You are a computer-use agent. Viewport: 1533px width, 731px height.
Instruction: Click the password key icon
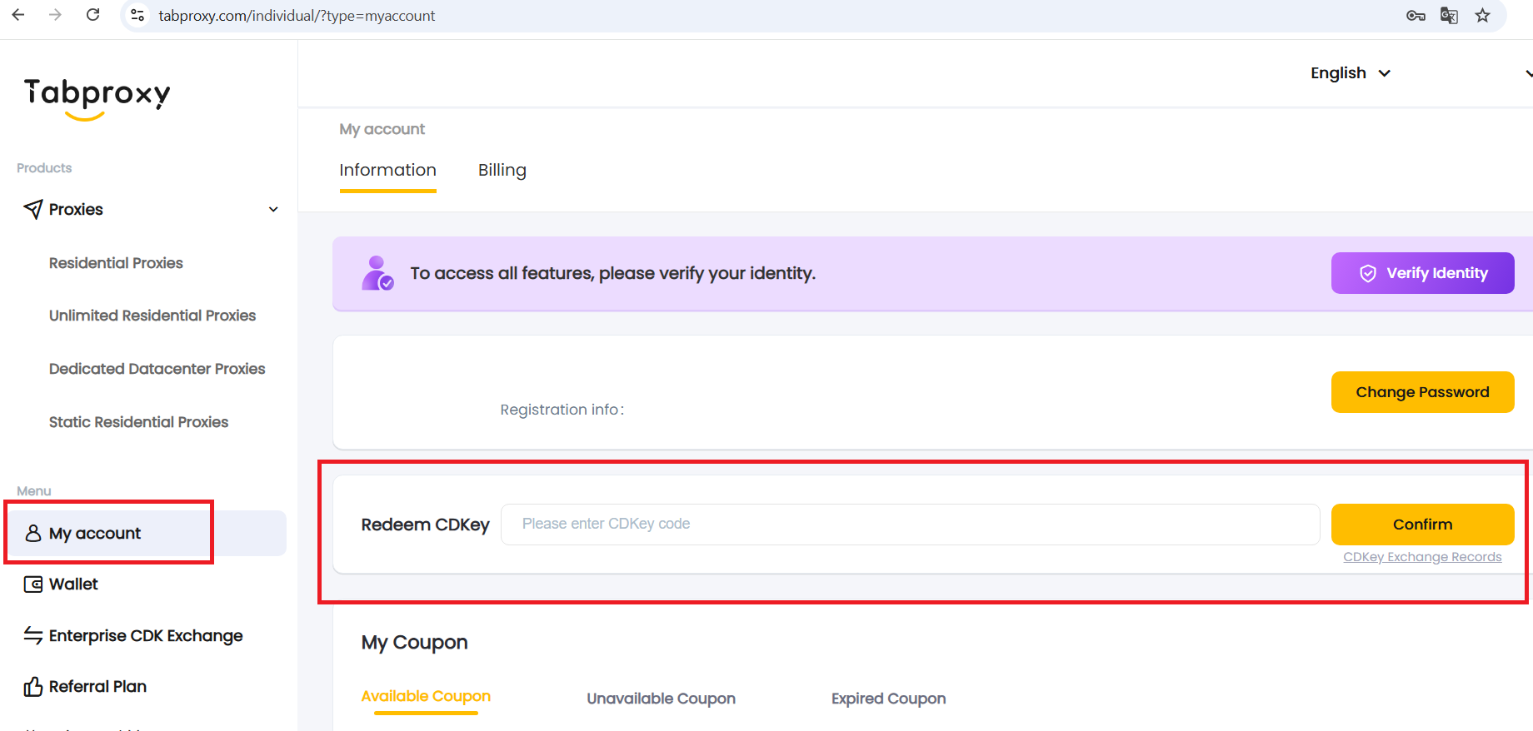1415,16
